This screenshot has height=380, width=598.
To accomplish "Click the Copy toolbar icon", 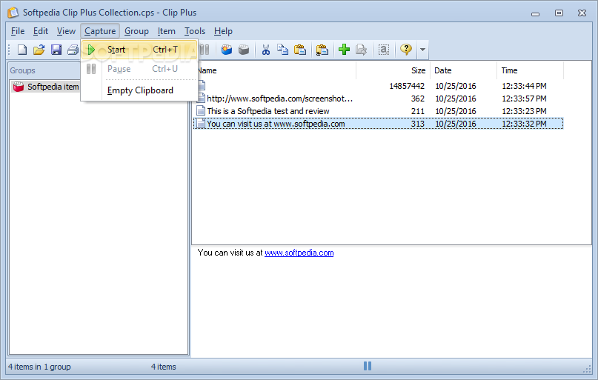I will click(282, 50).
